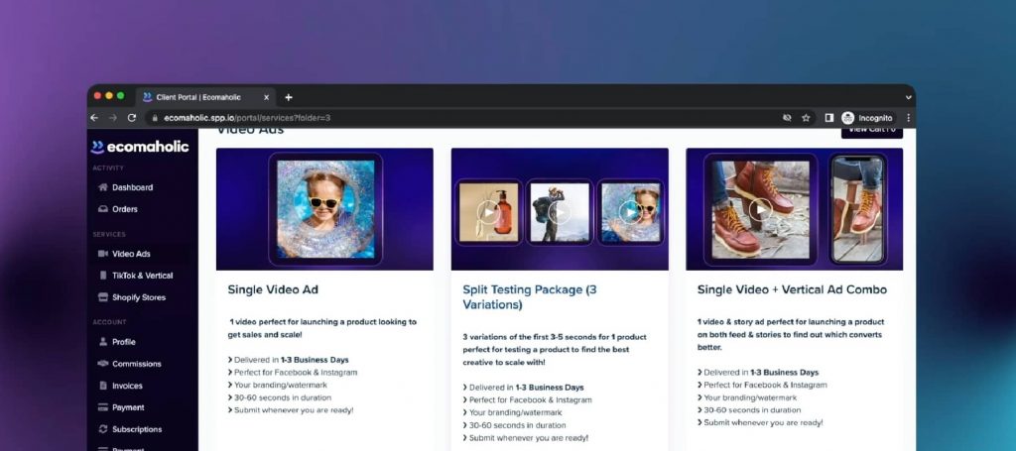Click the Profile user icon
This screenshot has height=451, width=1016.
coord(103,342)
